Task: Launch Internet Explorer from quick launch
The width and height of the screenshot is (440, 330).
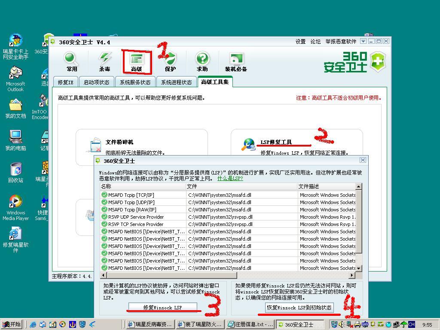Action: (x=33, y=324)
